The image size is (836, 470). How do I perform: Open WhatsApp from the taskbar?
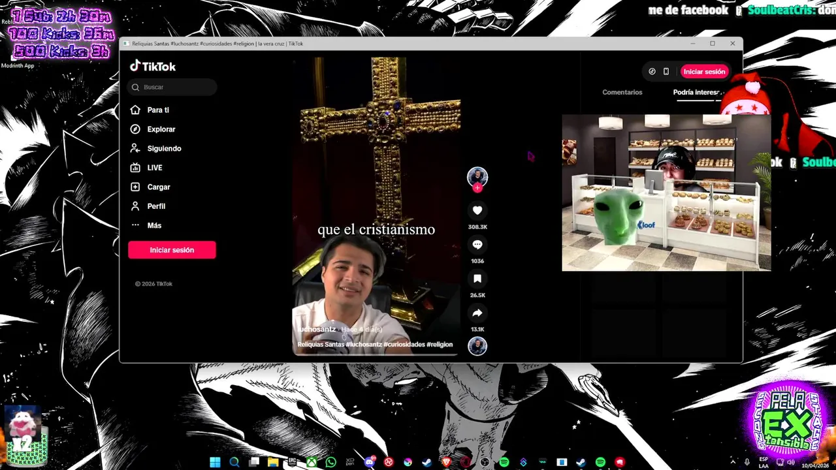[x=330, y=462]
